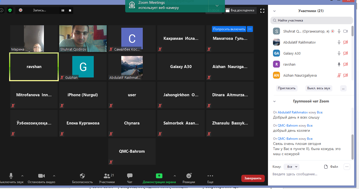Screen dimensions: 359x189
Task: Click Invite (Пригласить) button
Action: (287, 88)
